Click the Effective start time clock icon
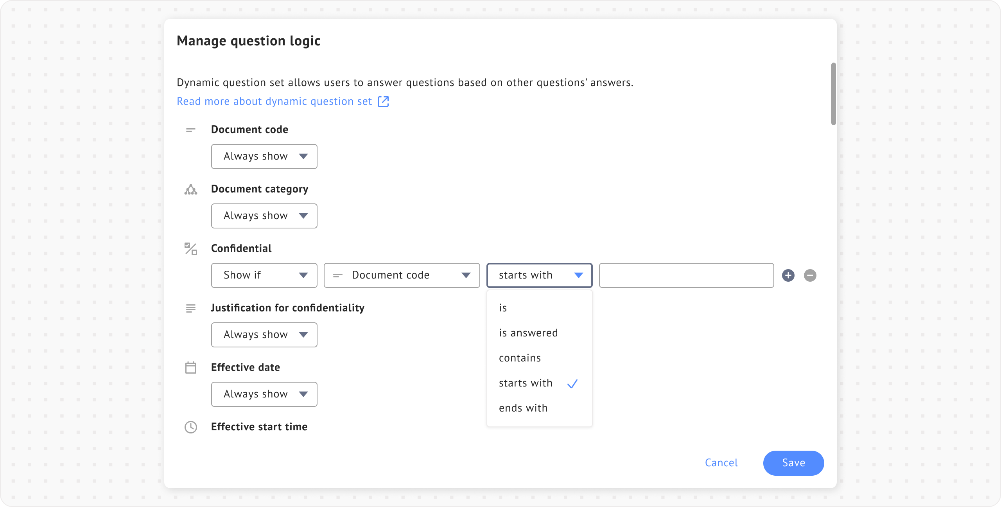1001x507 pixels. pyautogui.click(x=190, y=427)
